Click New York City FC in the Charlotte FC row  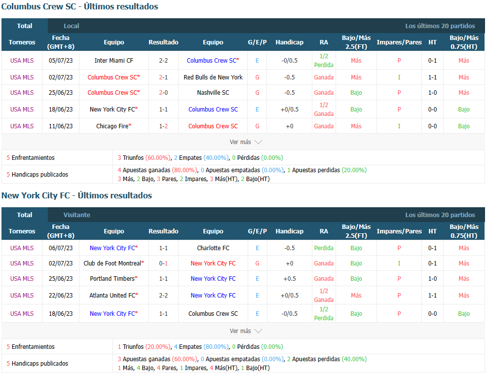pyautogui.click(x=113, y=248)
